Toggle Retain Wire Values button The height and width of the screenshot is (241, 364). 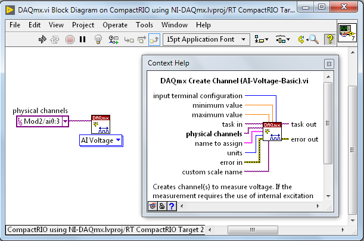tap(113, 39)
